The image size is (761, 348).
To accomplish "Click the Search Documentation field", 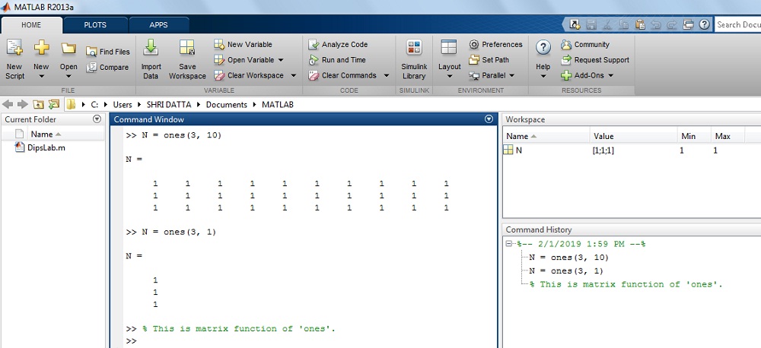I will (x=737, y=24).
